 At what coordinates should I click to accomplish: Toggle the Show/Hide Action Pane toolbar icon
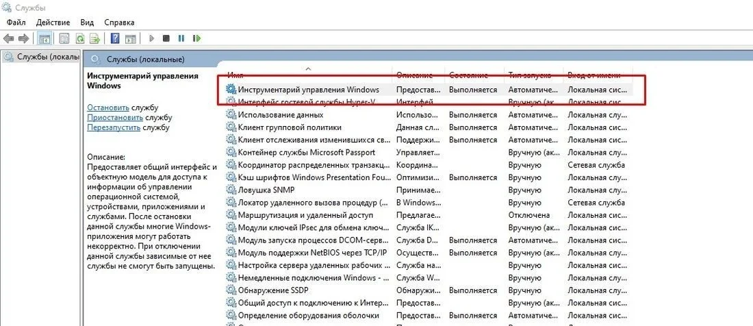(x=130, y=38)
